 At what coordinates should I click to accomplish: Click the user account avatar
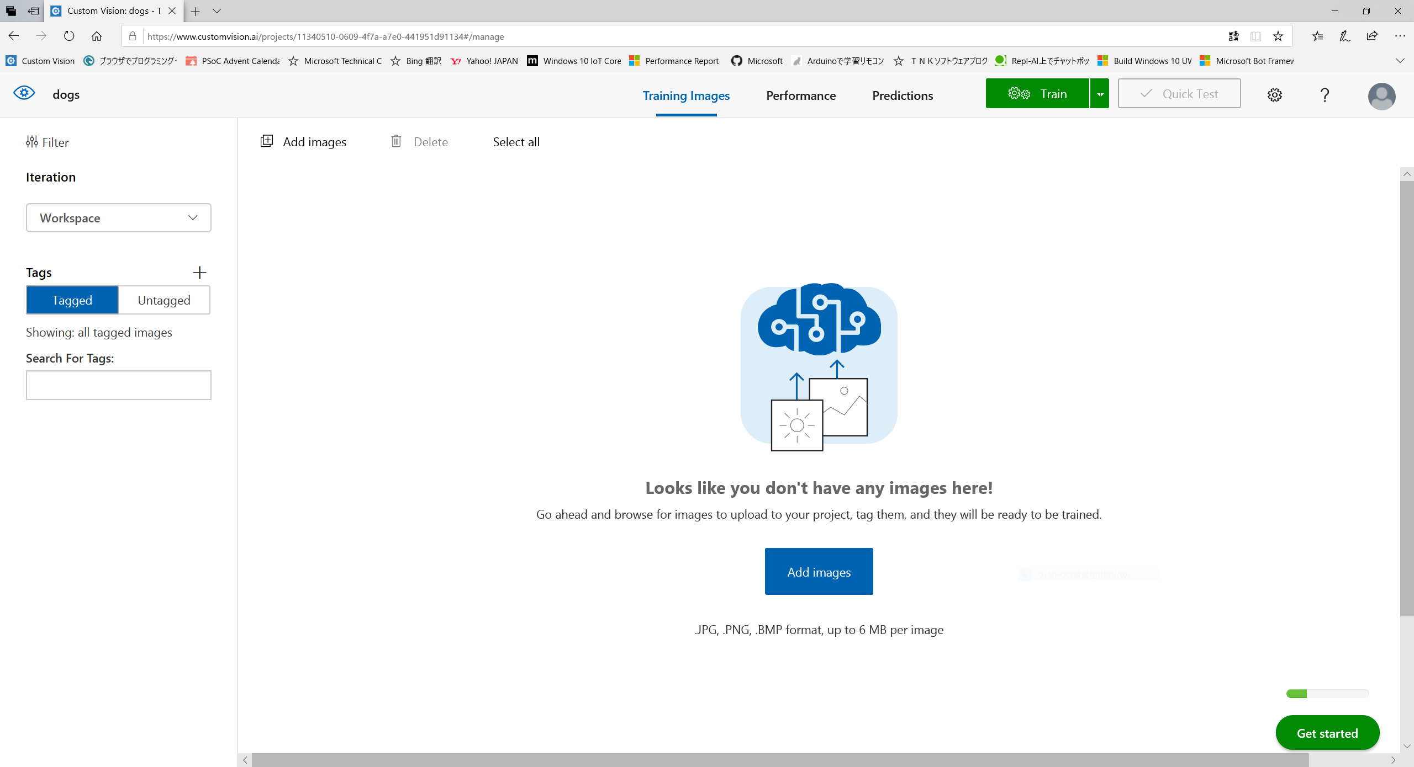pos(1381,96)
